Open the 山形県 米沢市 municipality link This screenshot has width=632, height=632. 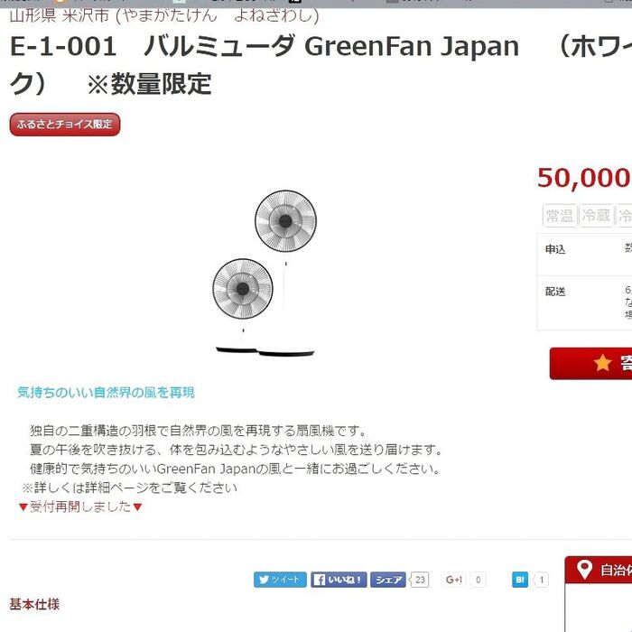[60, 15]
